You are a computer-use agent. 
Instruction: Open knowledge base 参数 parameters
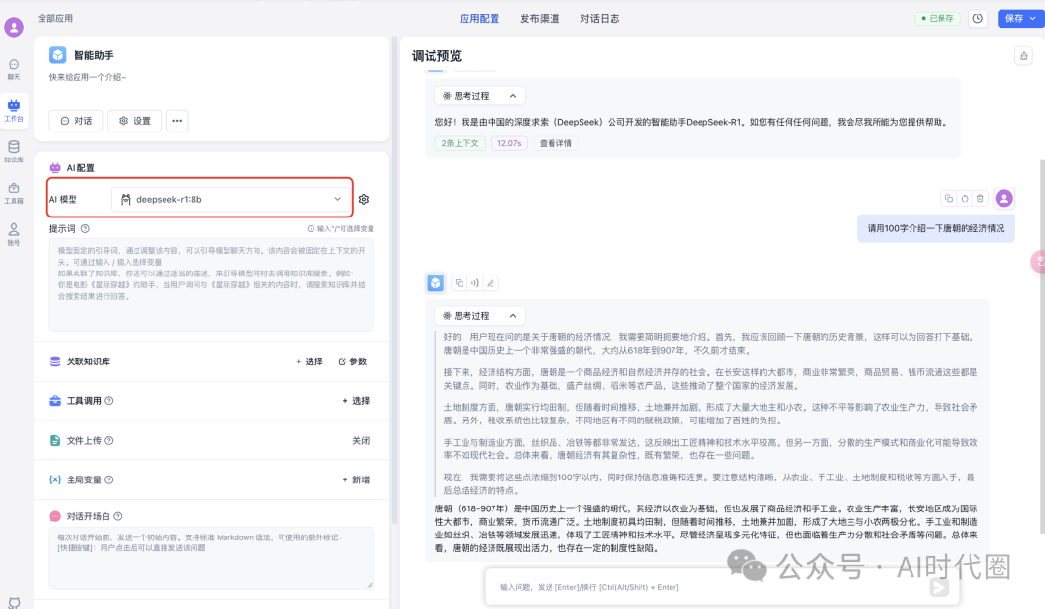pos(352,362)
